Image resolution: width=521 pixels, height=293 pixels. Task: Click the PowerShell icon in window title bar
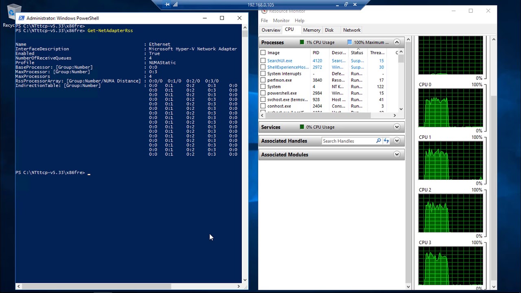click(22, 18)
